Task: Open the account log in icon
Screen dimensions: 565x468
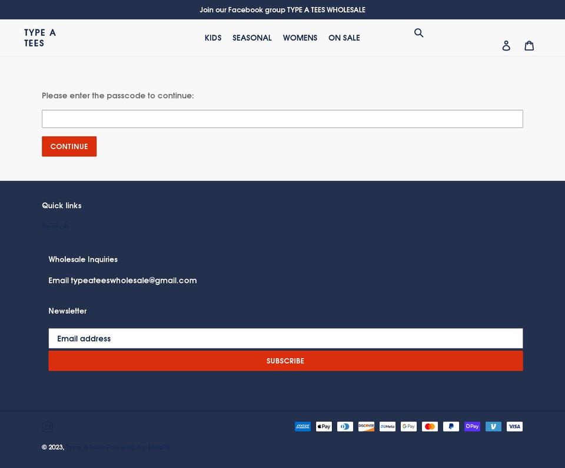Action: [x=506, y=45]
